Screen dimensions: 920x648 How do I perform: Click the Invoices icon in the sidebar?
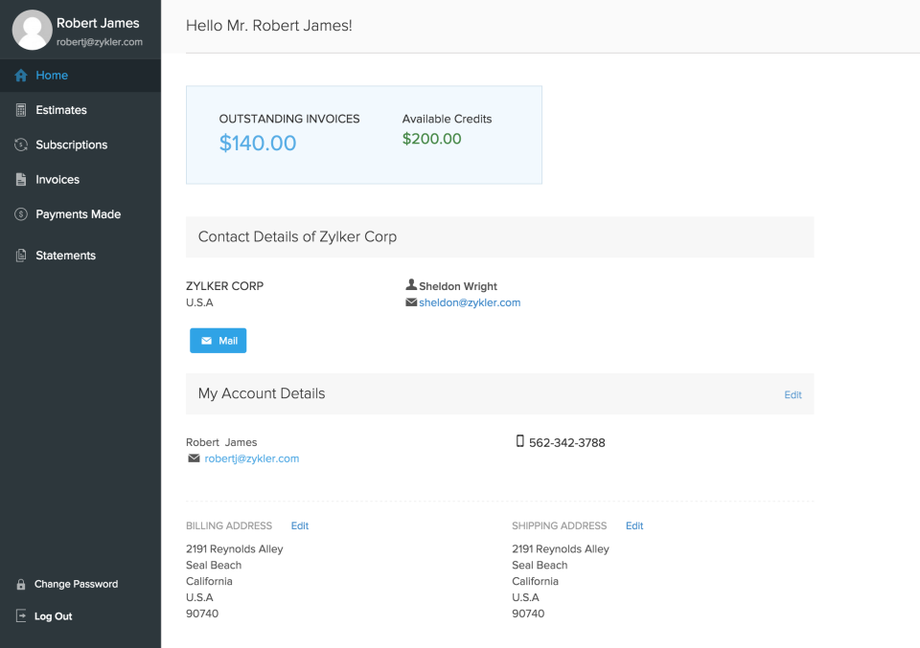19,179
